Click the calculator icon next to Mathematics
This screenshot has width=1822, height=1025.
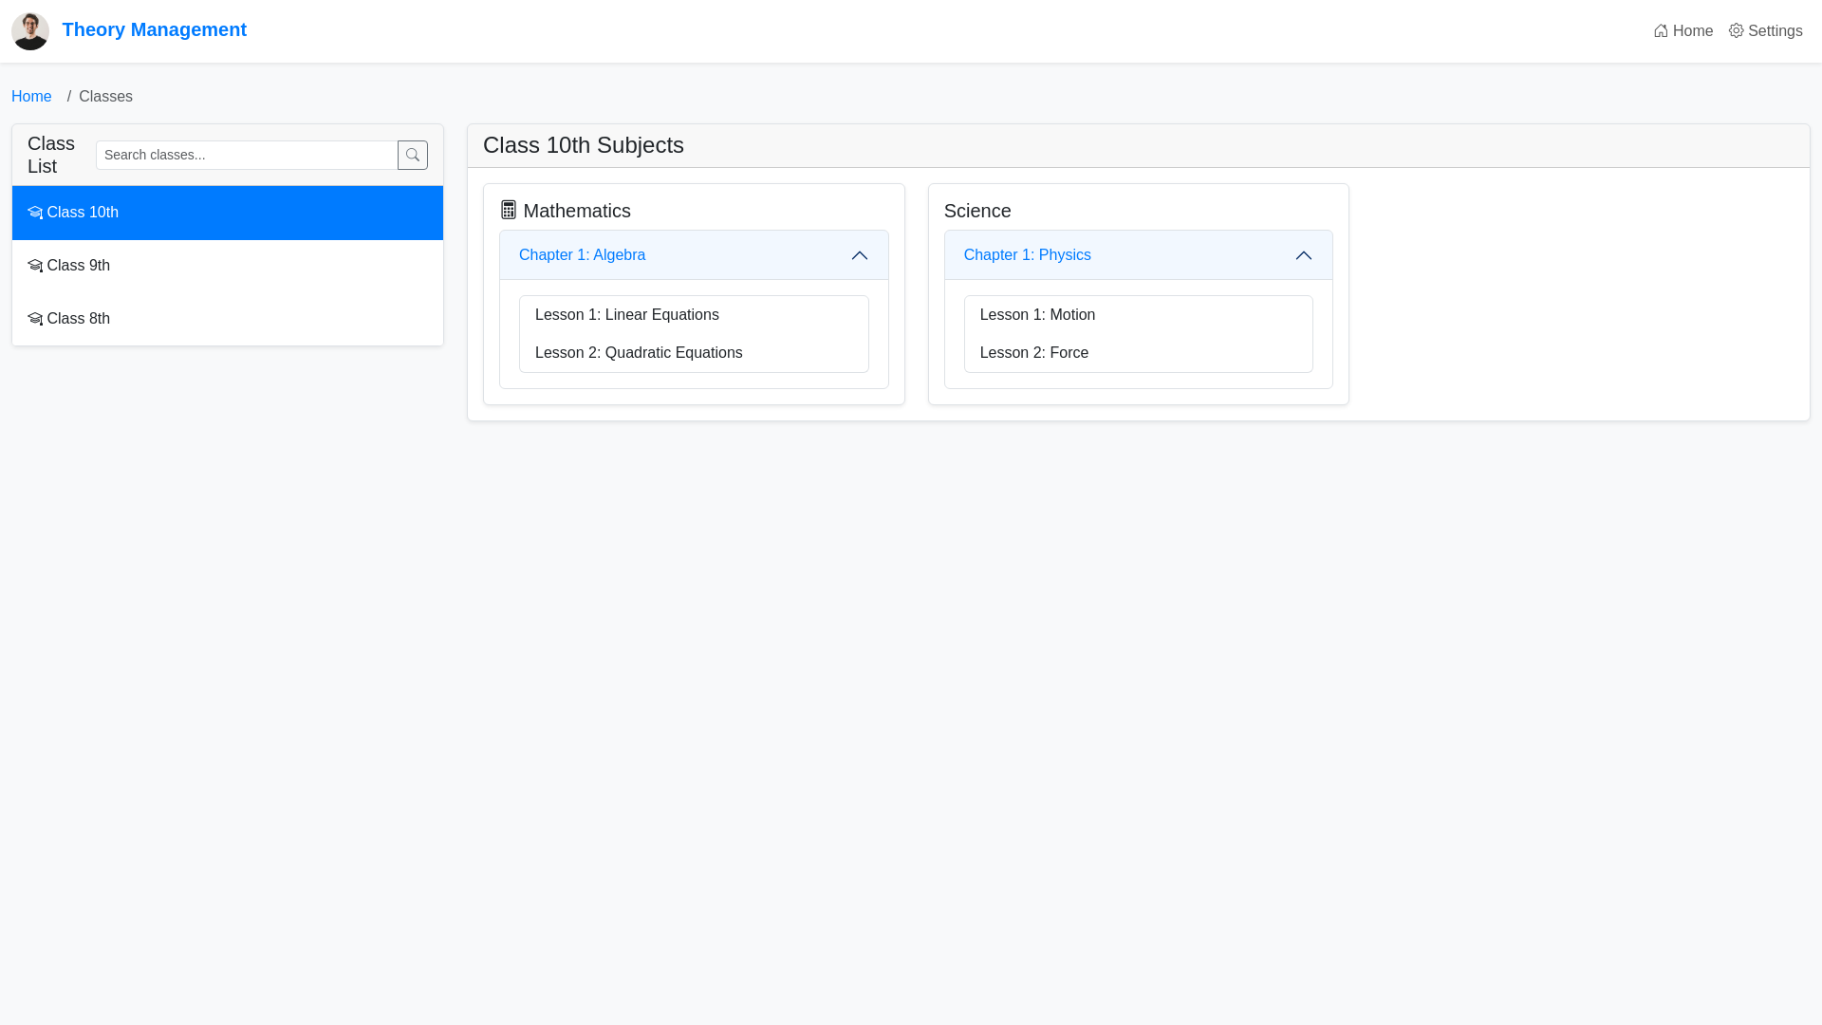(510, 210)
